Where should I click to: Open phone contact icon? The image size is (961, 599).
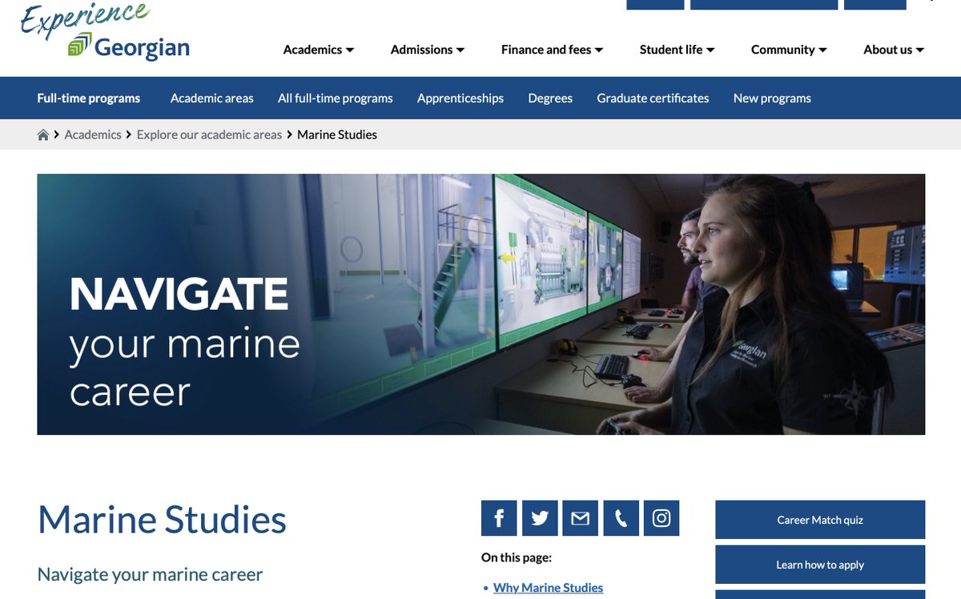(621, 518)
